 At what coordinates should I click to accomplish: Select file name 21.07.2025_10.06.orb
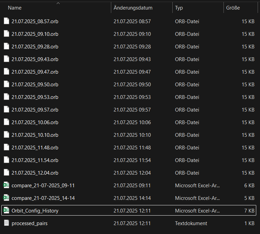(x=35, y=122)
